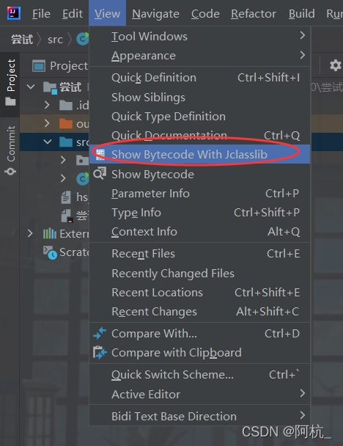Open the project settings gear icon
The image size is (343, 446).
(x=336, y=66)
